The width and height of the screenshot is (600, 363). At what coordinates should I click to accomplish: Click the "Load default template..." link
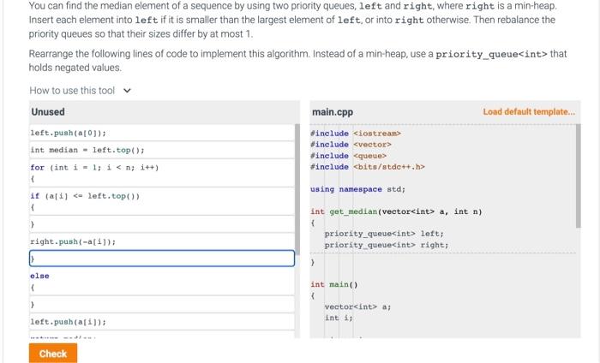click(x=529, y=112)
